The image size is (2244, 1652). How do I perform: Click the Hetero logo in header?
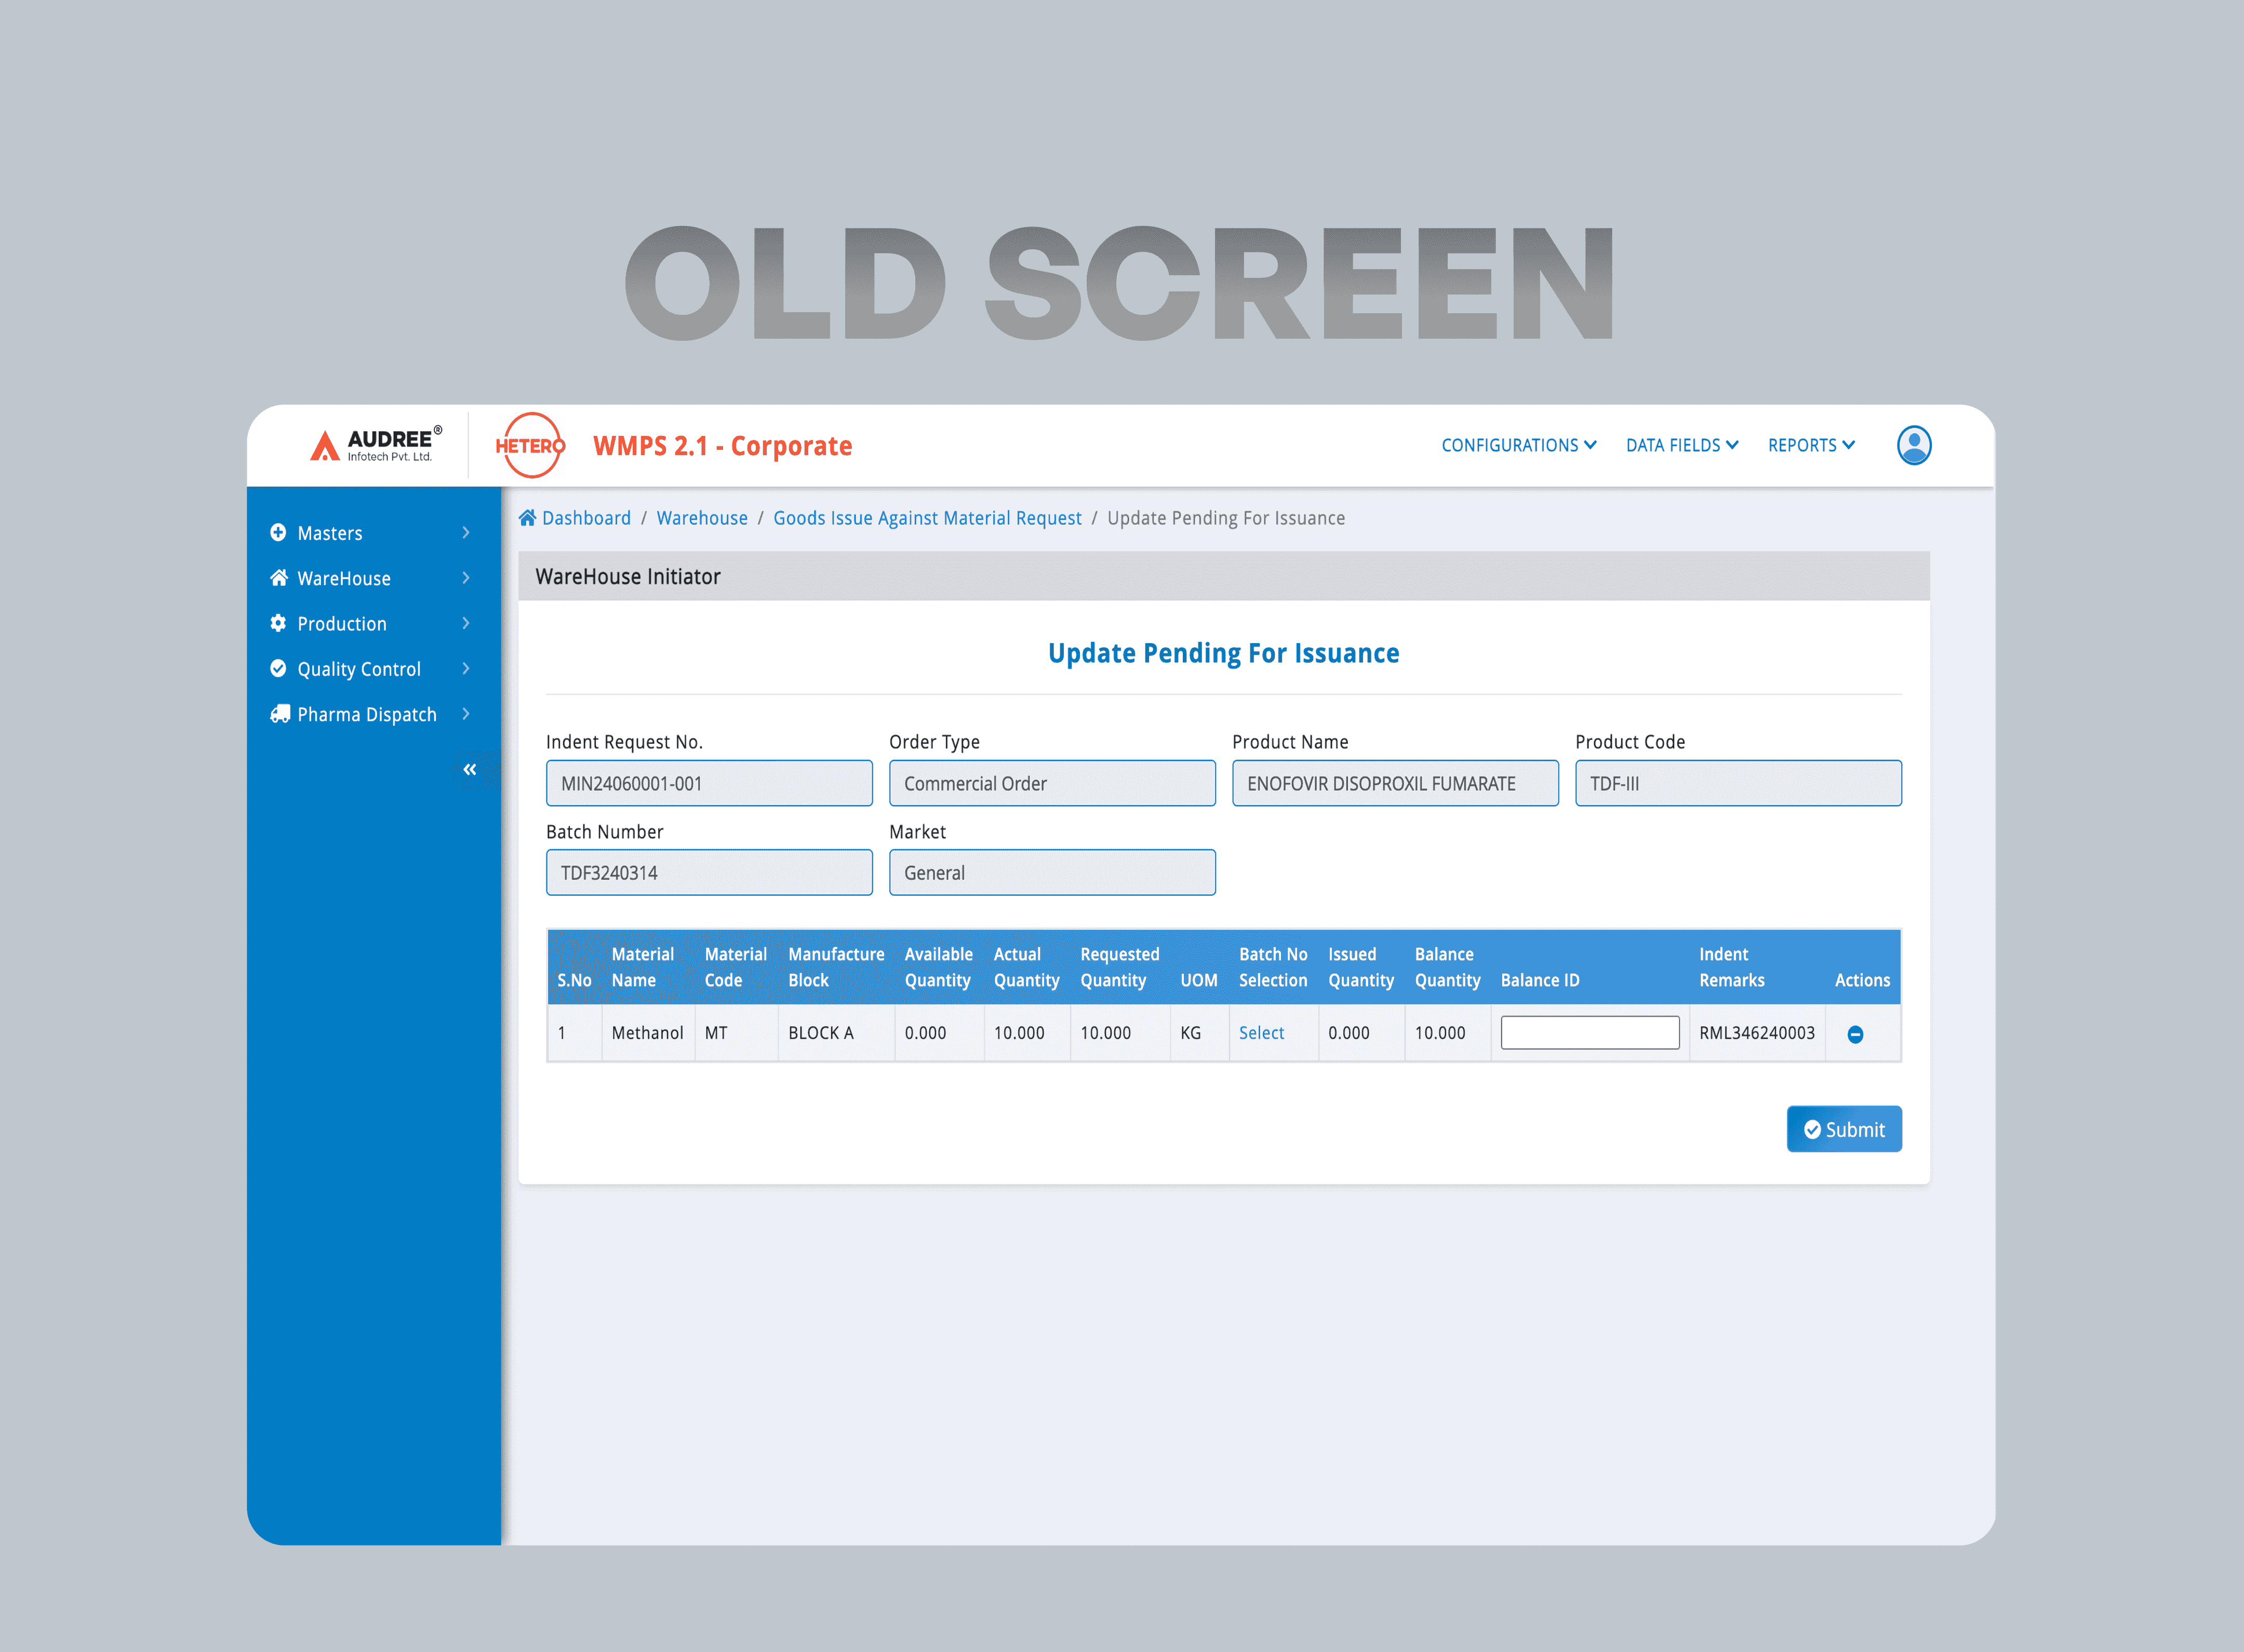(x=530, y=445)
